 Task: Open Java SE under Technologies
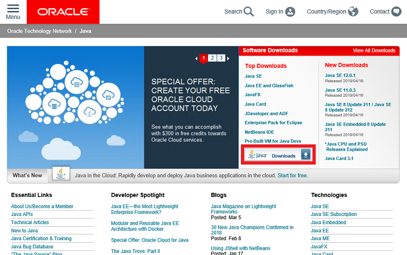[320, 207]
